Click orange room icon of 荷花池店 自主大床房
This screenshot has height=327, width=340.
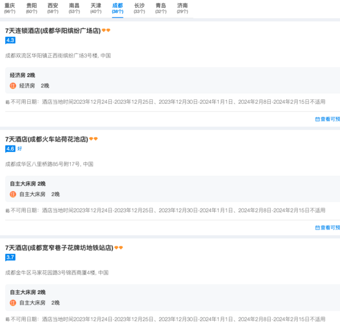pyautogui.click(x=13, y=194)
